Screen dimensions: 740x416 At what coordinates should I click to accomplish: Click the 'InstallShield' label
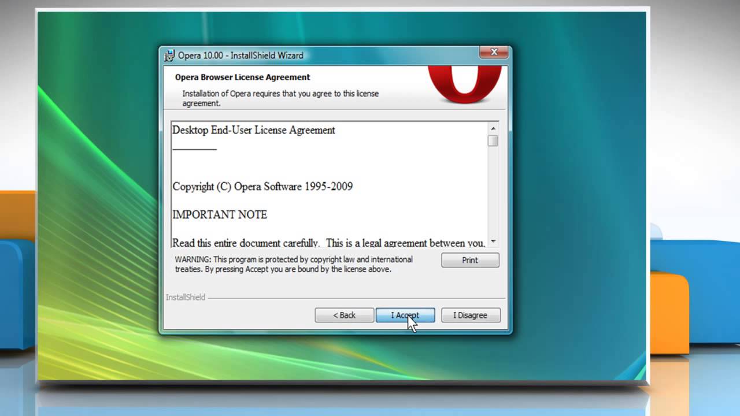click(x=185, y=298)
